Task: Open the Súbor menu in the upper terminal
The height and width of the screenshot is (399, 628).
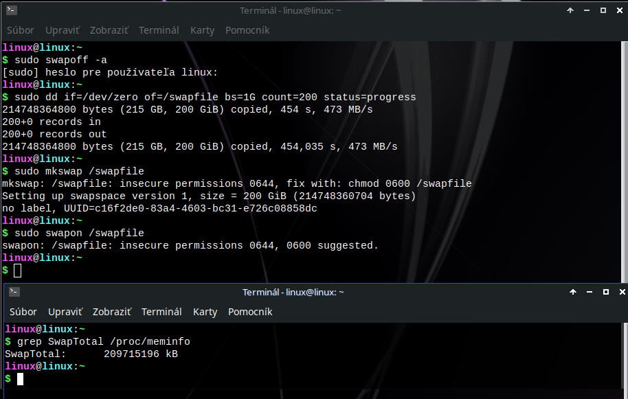Action: point(21,30)
